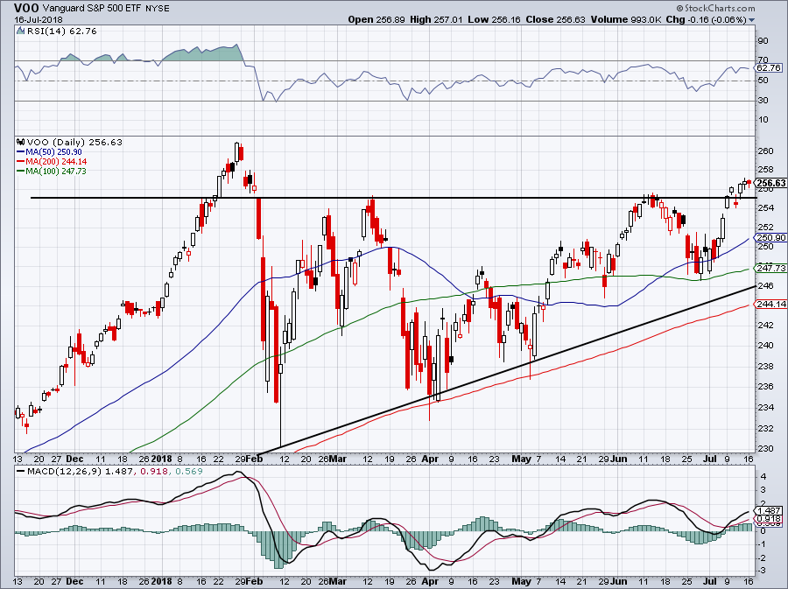This screenshot has height=589, width=788.
Task: Click the blue MA(50) legend line swatch
Action: (21, 152)
